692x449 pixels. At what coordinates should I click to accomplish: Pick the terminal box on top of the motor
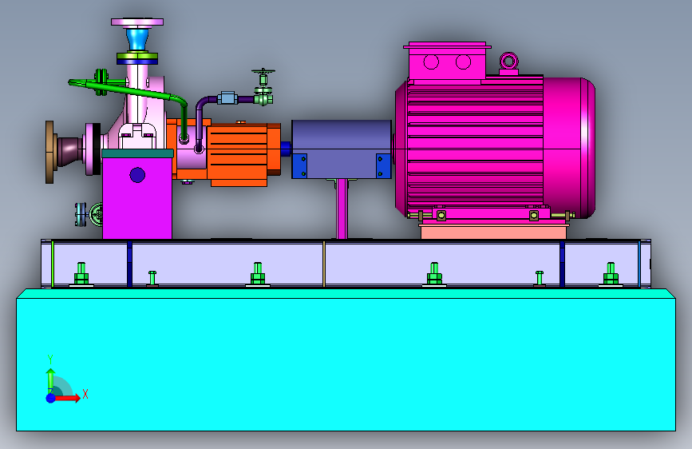tap(447, 62)
